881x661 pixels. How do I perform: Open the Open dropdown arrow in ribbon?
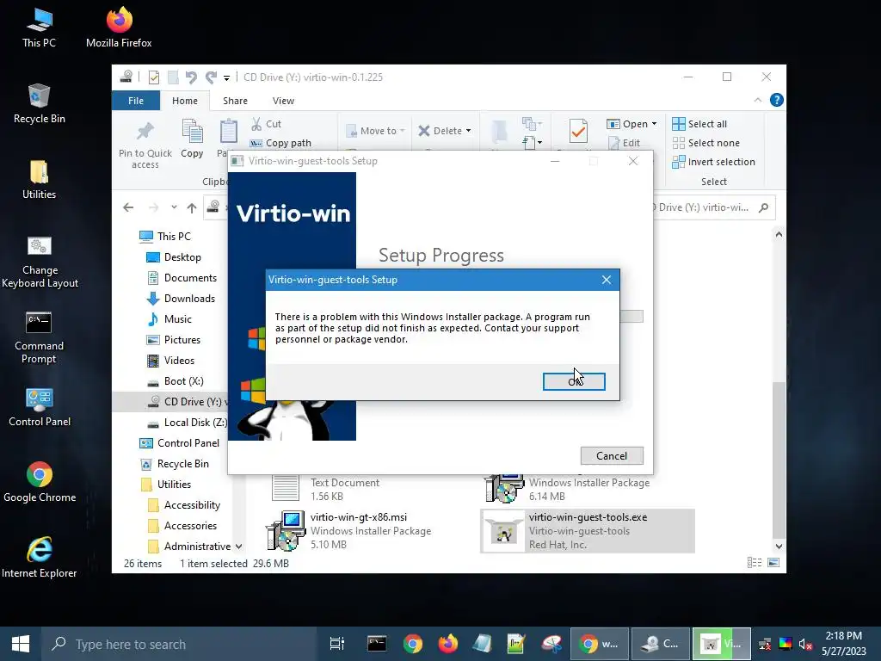(x=654, y=124)
